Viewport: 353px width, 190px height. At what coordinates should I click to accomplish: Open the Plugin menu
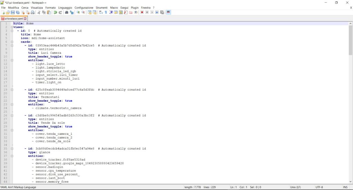point(134,7)
